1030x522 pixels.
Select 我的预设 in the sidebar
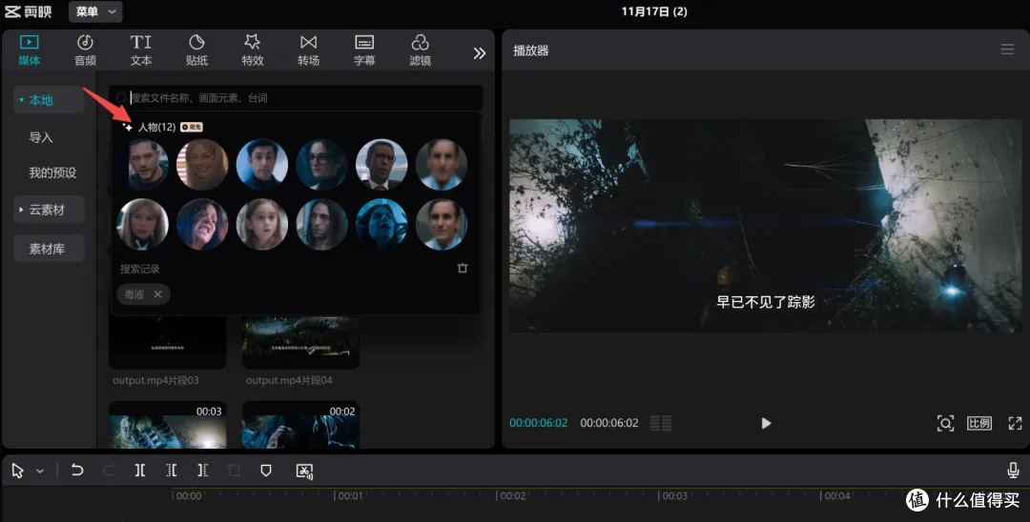[52, 172]
